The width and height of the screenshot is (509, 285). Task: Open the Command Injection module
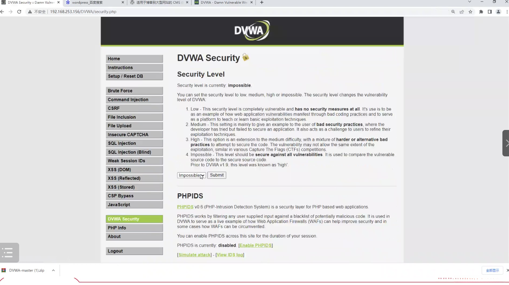134,100
